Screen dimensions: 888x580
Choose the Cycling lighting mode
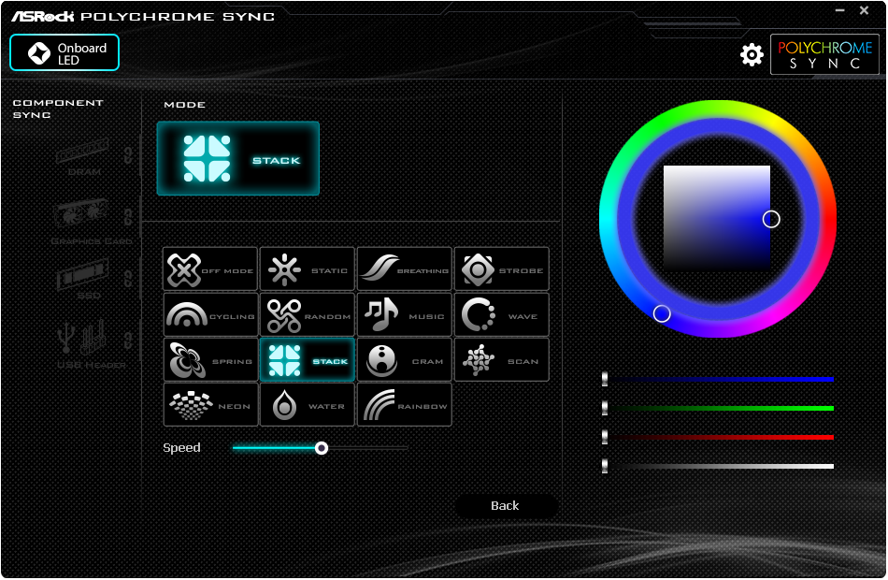[210, 314]
